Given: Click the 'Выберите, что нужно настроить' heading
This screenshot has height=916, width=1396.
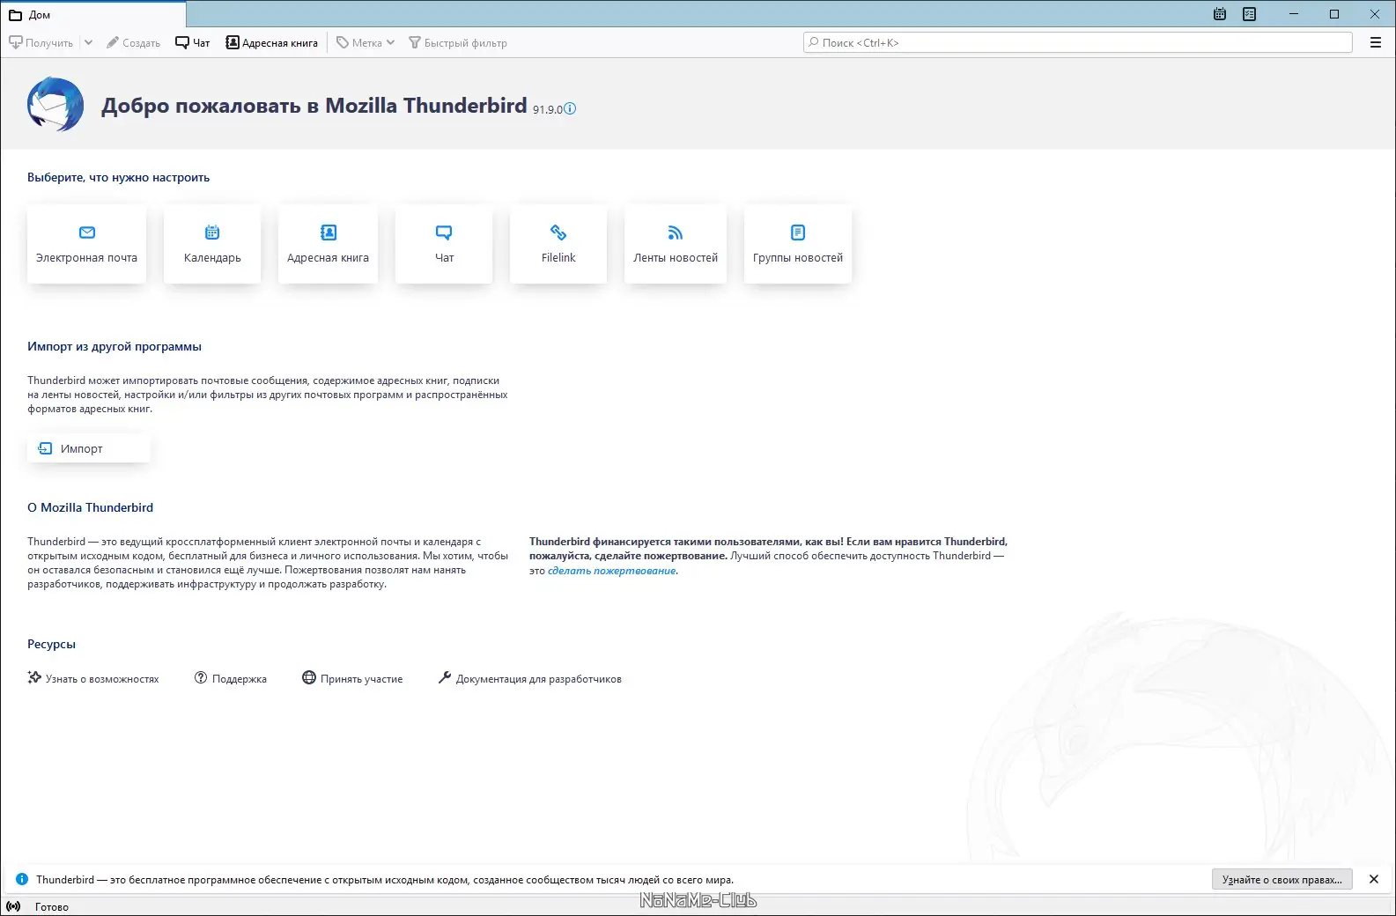Looking at the screenshot, I should pos(118,177).
